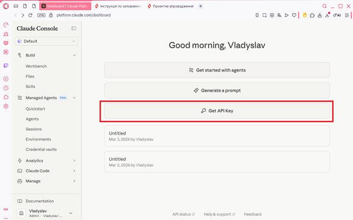The height and width of the screenshot is (220, 353).
Task: Click the snapshot capture icon in toolbar
Action: (x=264, y=15)
